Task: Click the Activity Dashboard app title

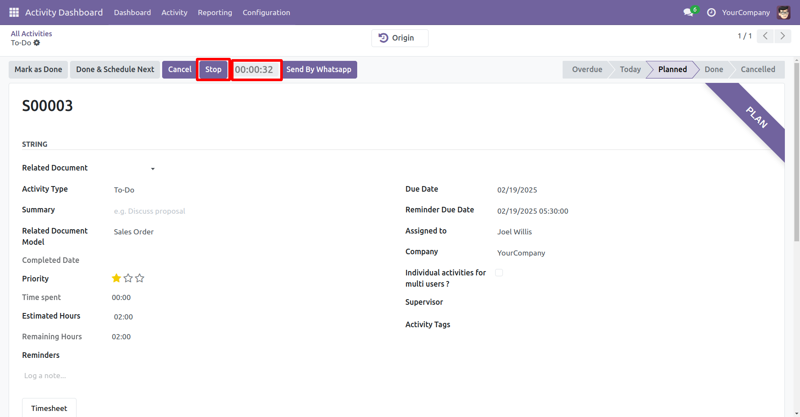Action: [64, 13]
